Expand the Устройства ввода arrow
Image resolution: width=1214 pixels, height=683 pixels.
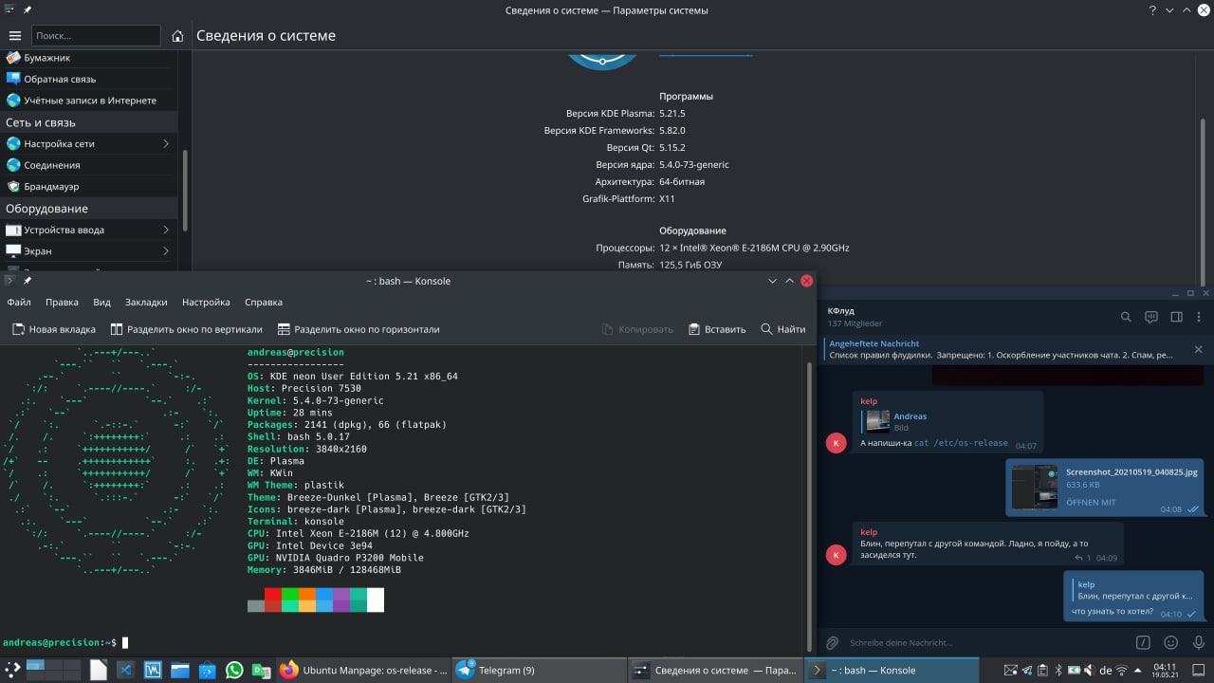click(x=166, y=230)
